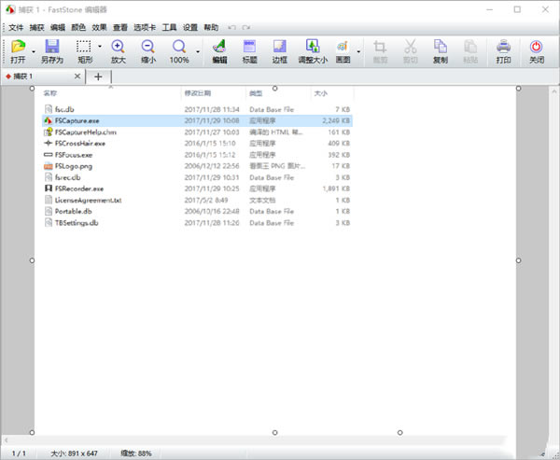Click the 缩放: 88% status entry
Viewport: 560px width, 460px height.
pos(136,453)
